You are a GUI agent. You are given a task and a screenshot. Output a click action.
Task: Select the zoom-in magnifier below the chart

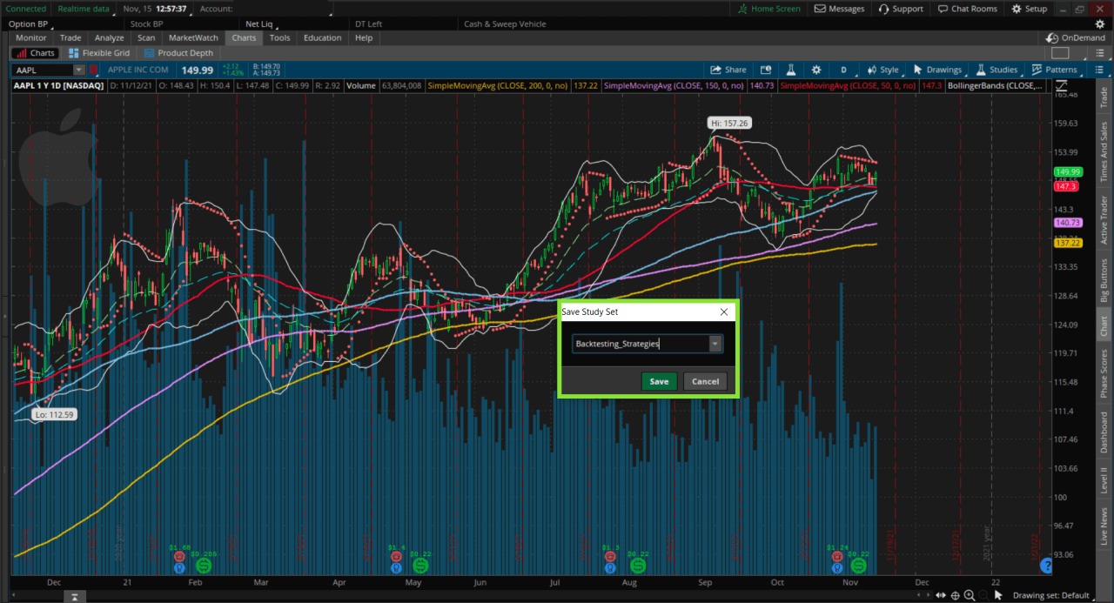tap(970, 595)
